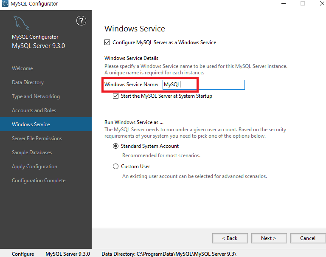Click the MySQL dolphin logo
Screen dimensions: 326x257
point(21,23)
